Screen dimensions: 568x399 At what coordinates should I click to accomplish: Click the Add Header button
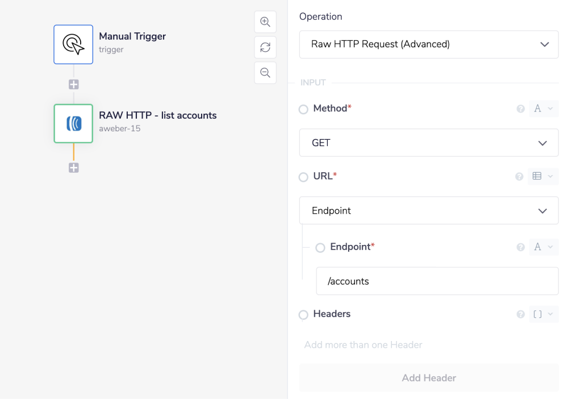(429, 378)
